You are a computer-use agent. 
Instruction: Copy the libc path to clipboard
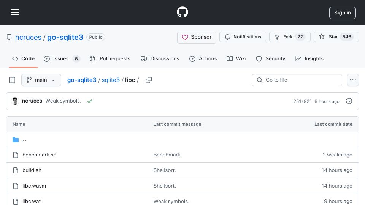(x=149, y=80)
